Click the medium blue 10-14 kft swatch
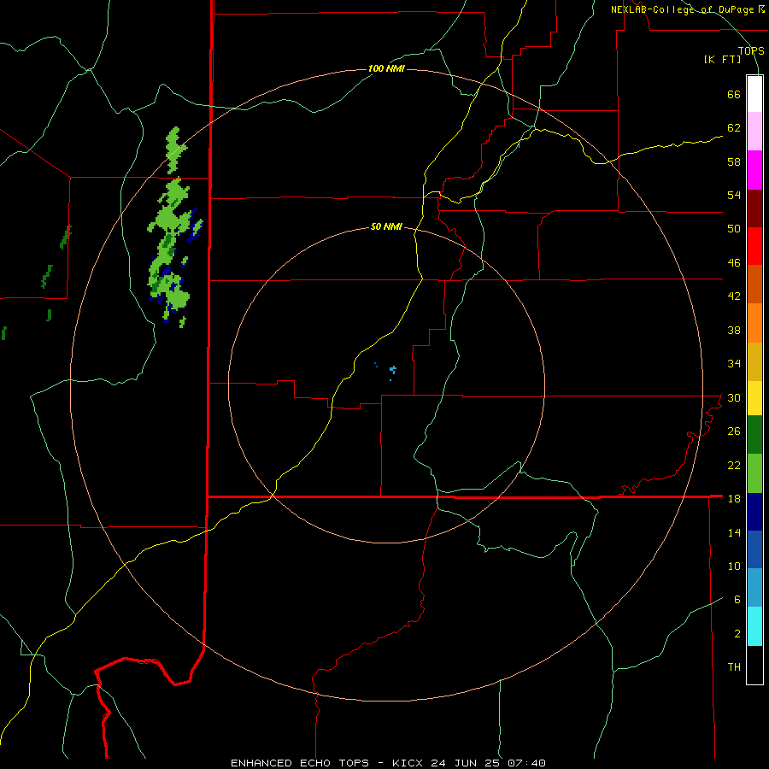The height and width of the screenshot is (769, 769). click(x=754, y=549)
